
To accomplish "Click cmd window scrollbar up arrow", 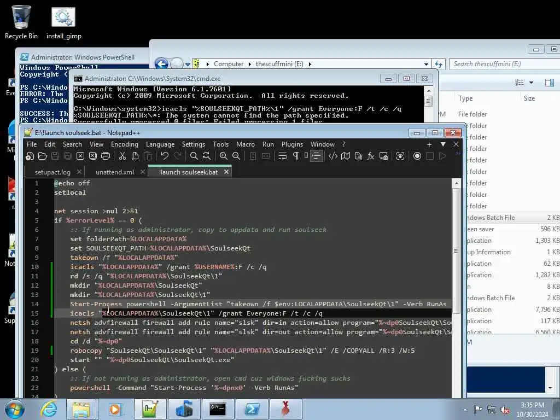I will (x=429, y=90).
